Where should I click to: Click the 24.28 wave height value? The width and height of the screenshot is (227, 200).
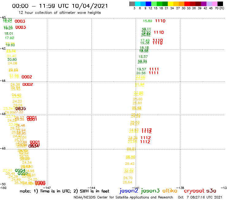pyautogui.click(x=13, y=177)
